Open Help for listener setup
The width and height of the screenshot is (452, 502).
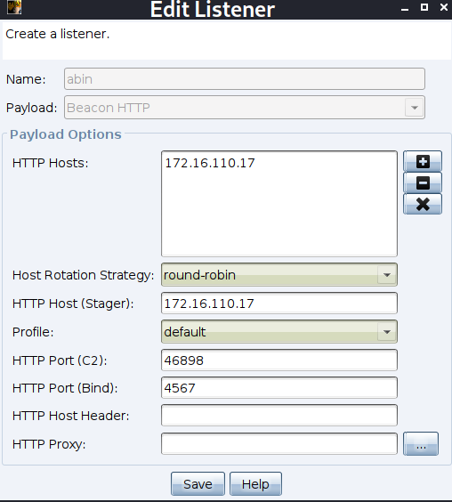[x=255, y=483]
